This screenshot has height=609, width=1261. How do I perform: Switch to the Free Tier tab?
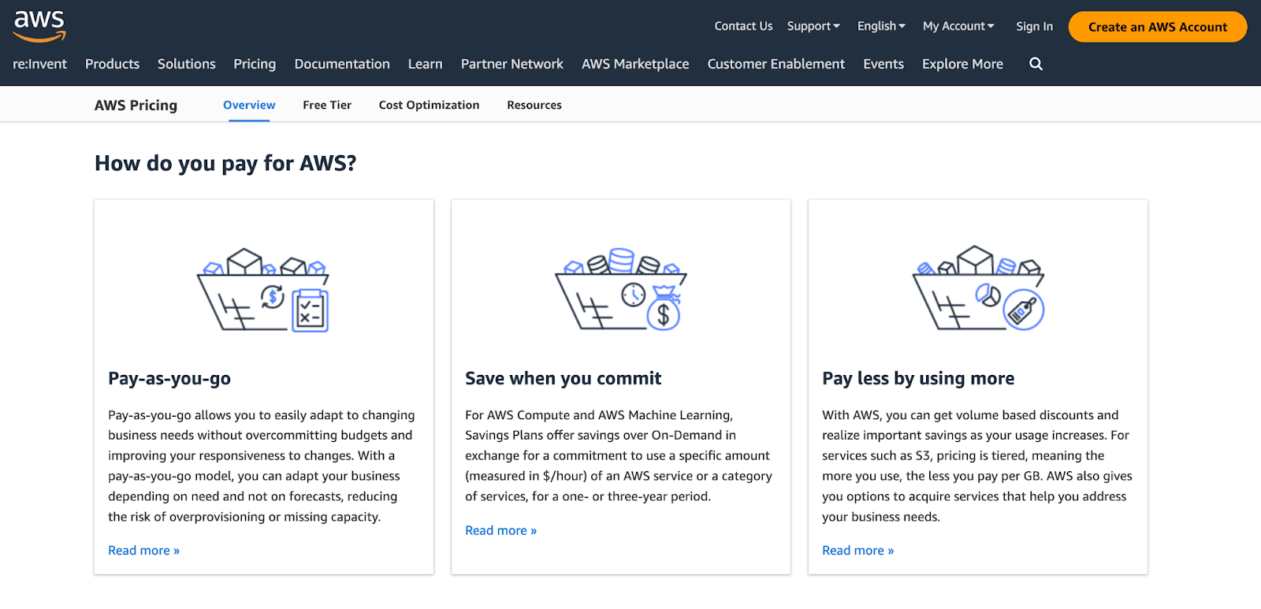tap(327, 105)
